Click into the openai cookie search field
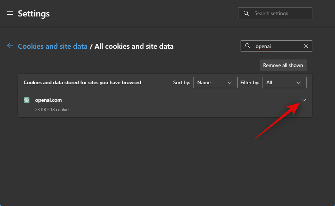 point(276,46)
